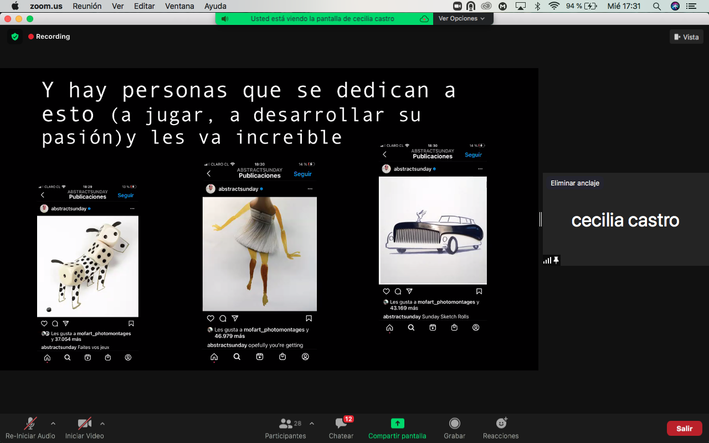Open the Editar menu
Screen dimensions: 709x443
pyautogui.click(x=145, y=6)
